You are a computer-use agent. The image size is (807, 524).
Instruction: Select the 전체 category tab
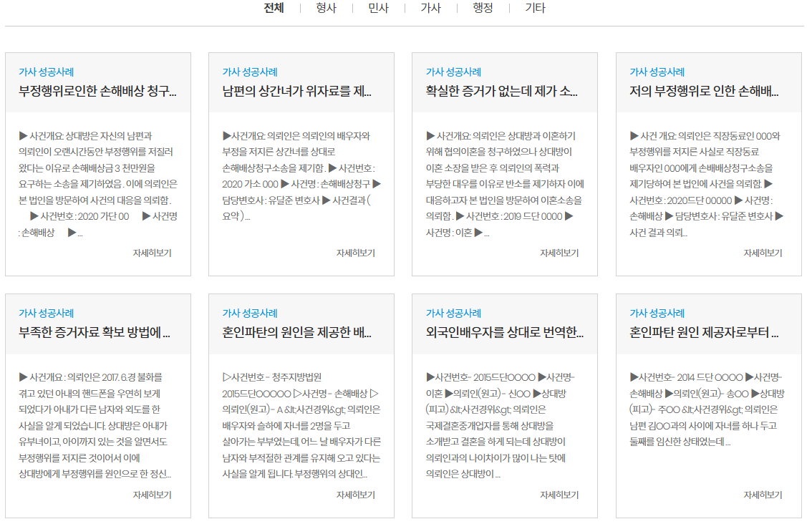[x=274, y=9]
